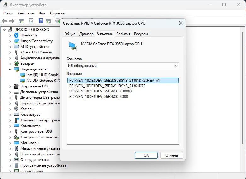
Task: Select Аудиовходы и аудиовыходы tree item
Action: (x=40, y=58)
